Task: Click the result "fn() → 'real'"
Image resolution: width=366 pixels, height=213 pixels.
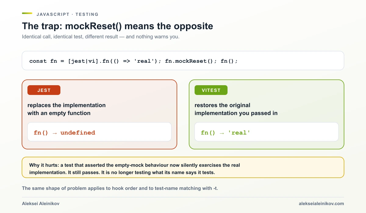Action: pyautogui.click(x=225, y=133)
